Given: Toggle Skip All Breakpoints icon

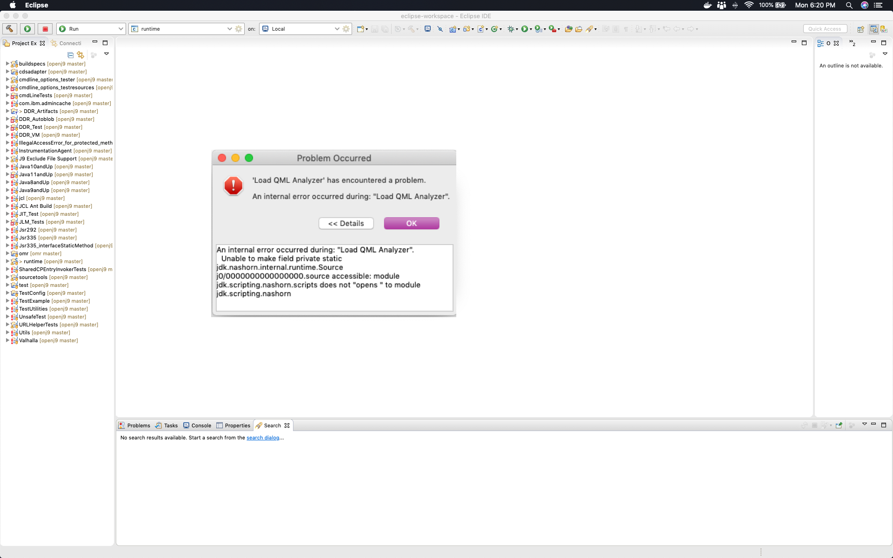Looking at the screenshot, I should (x=440, y=29).
